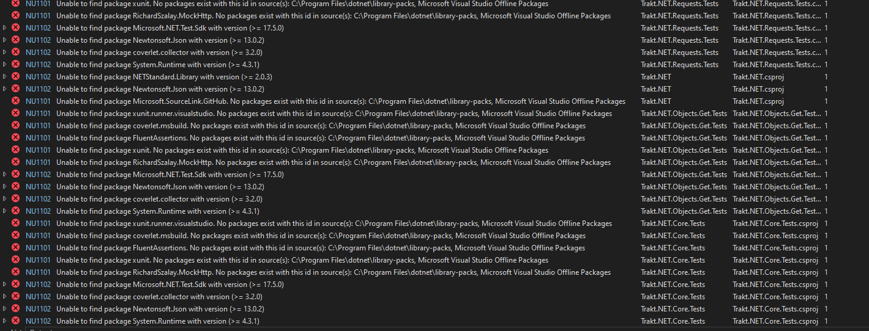Click error icon on Objects.Get.Tests coverlet.msbuild row
This screenshot has width=869, height=331.
click(15, 126)
